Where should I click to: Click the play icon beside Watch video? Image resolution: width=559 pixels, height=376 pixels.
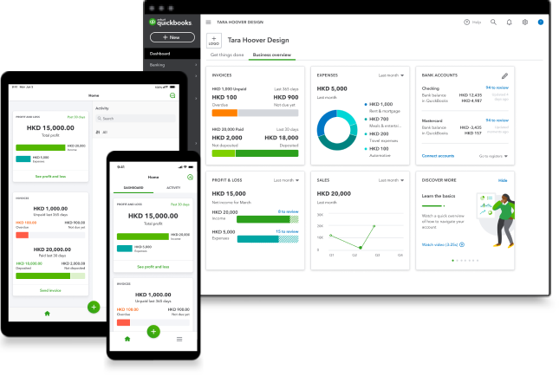click(462, 244)
